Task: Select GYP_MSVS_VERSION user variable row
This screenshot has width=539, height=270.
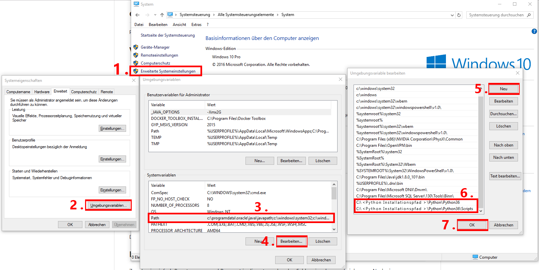Action: pyautogui.click(x=240, y=125)
